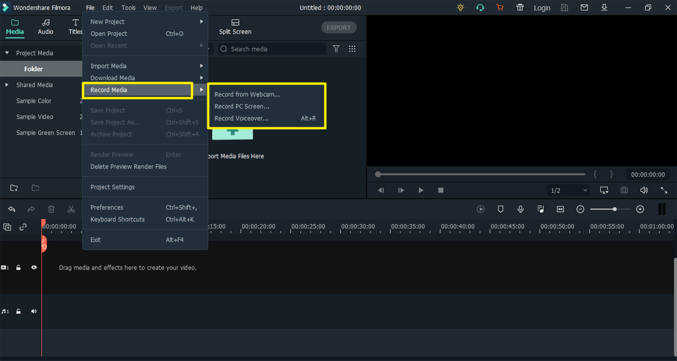677x361 pixels.
Task: Add a marker with shield icon
Action: 501,209
